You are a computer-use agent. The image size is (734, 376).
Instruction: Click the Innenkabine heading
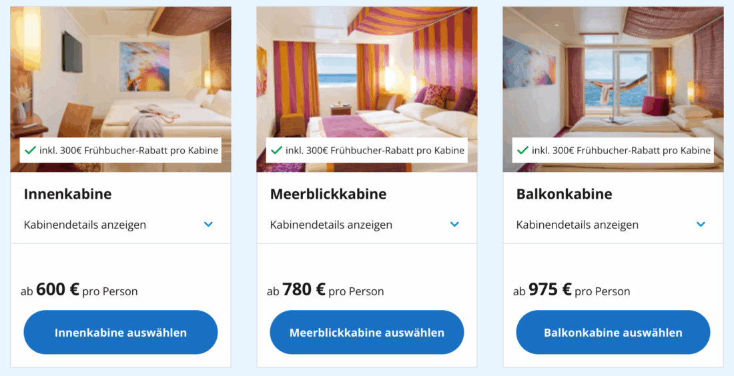[67, 194]
